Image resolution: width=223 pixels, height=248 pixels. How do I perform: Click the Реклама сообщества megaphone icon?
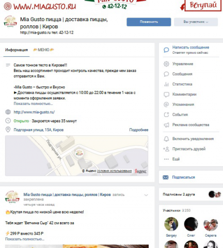click(x=166, y=125)
